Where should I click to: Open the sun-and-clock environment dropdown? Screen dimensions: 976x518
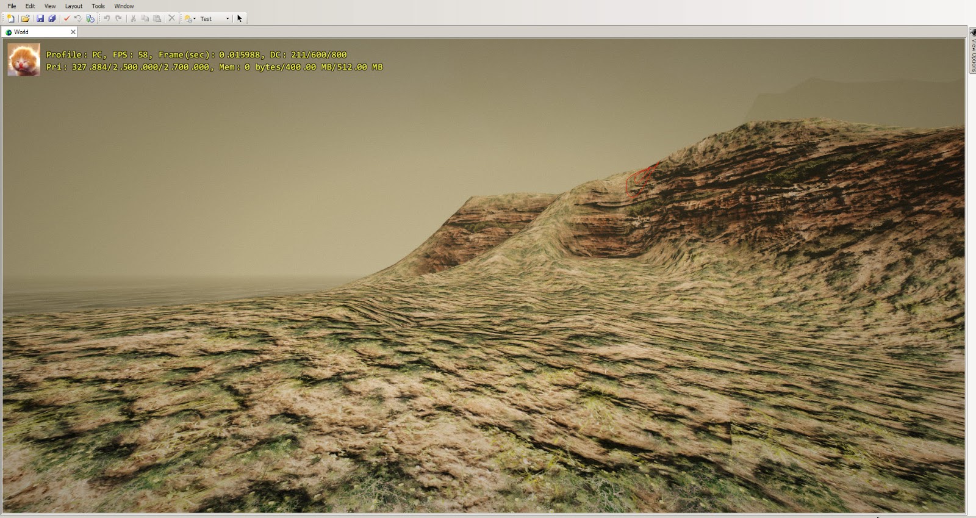tap(190, 18)
